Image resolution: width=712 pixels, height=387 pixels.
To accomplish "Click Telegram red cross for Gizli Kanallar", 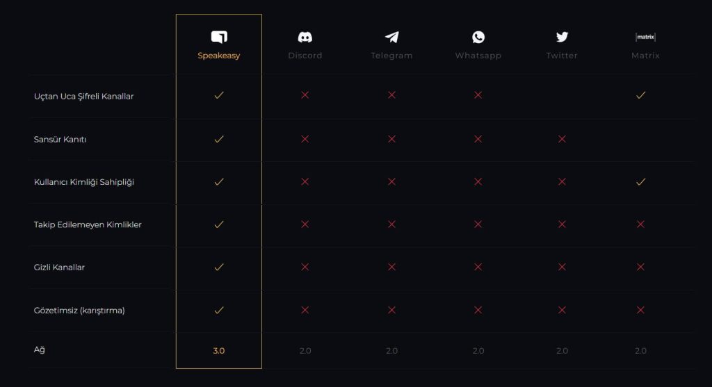I will pos(392,267).
